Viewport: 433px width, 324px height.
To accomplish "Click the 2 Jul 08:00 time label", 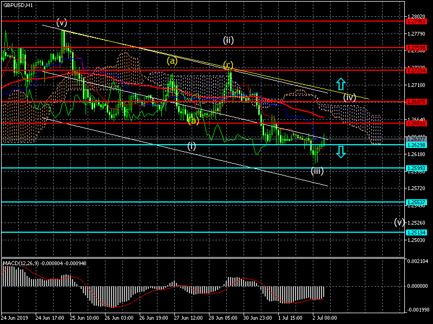I will (325, 318).
